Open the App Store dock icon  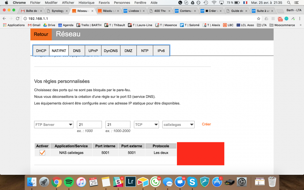(x=217, y=182)
